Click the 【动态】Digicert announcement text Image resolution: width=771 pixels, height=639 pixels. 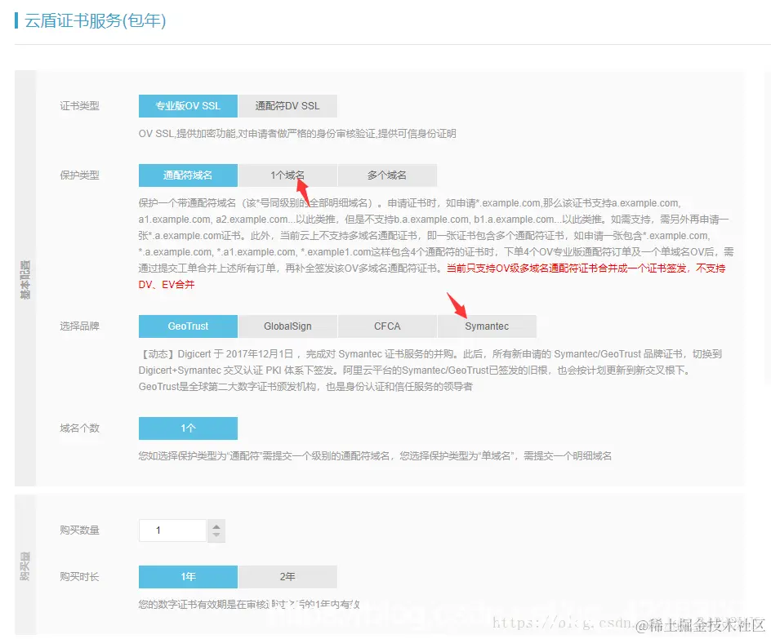pos(430,371)
